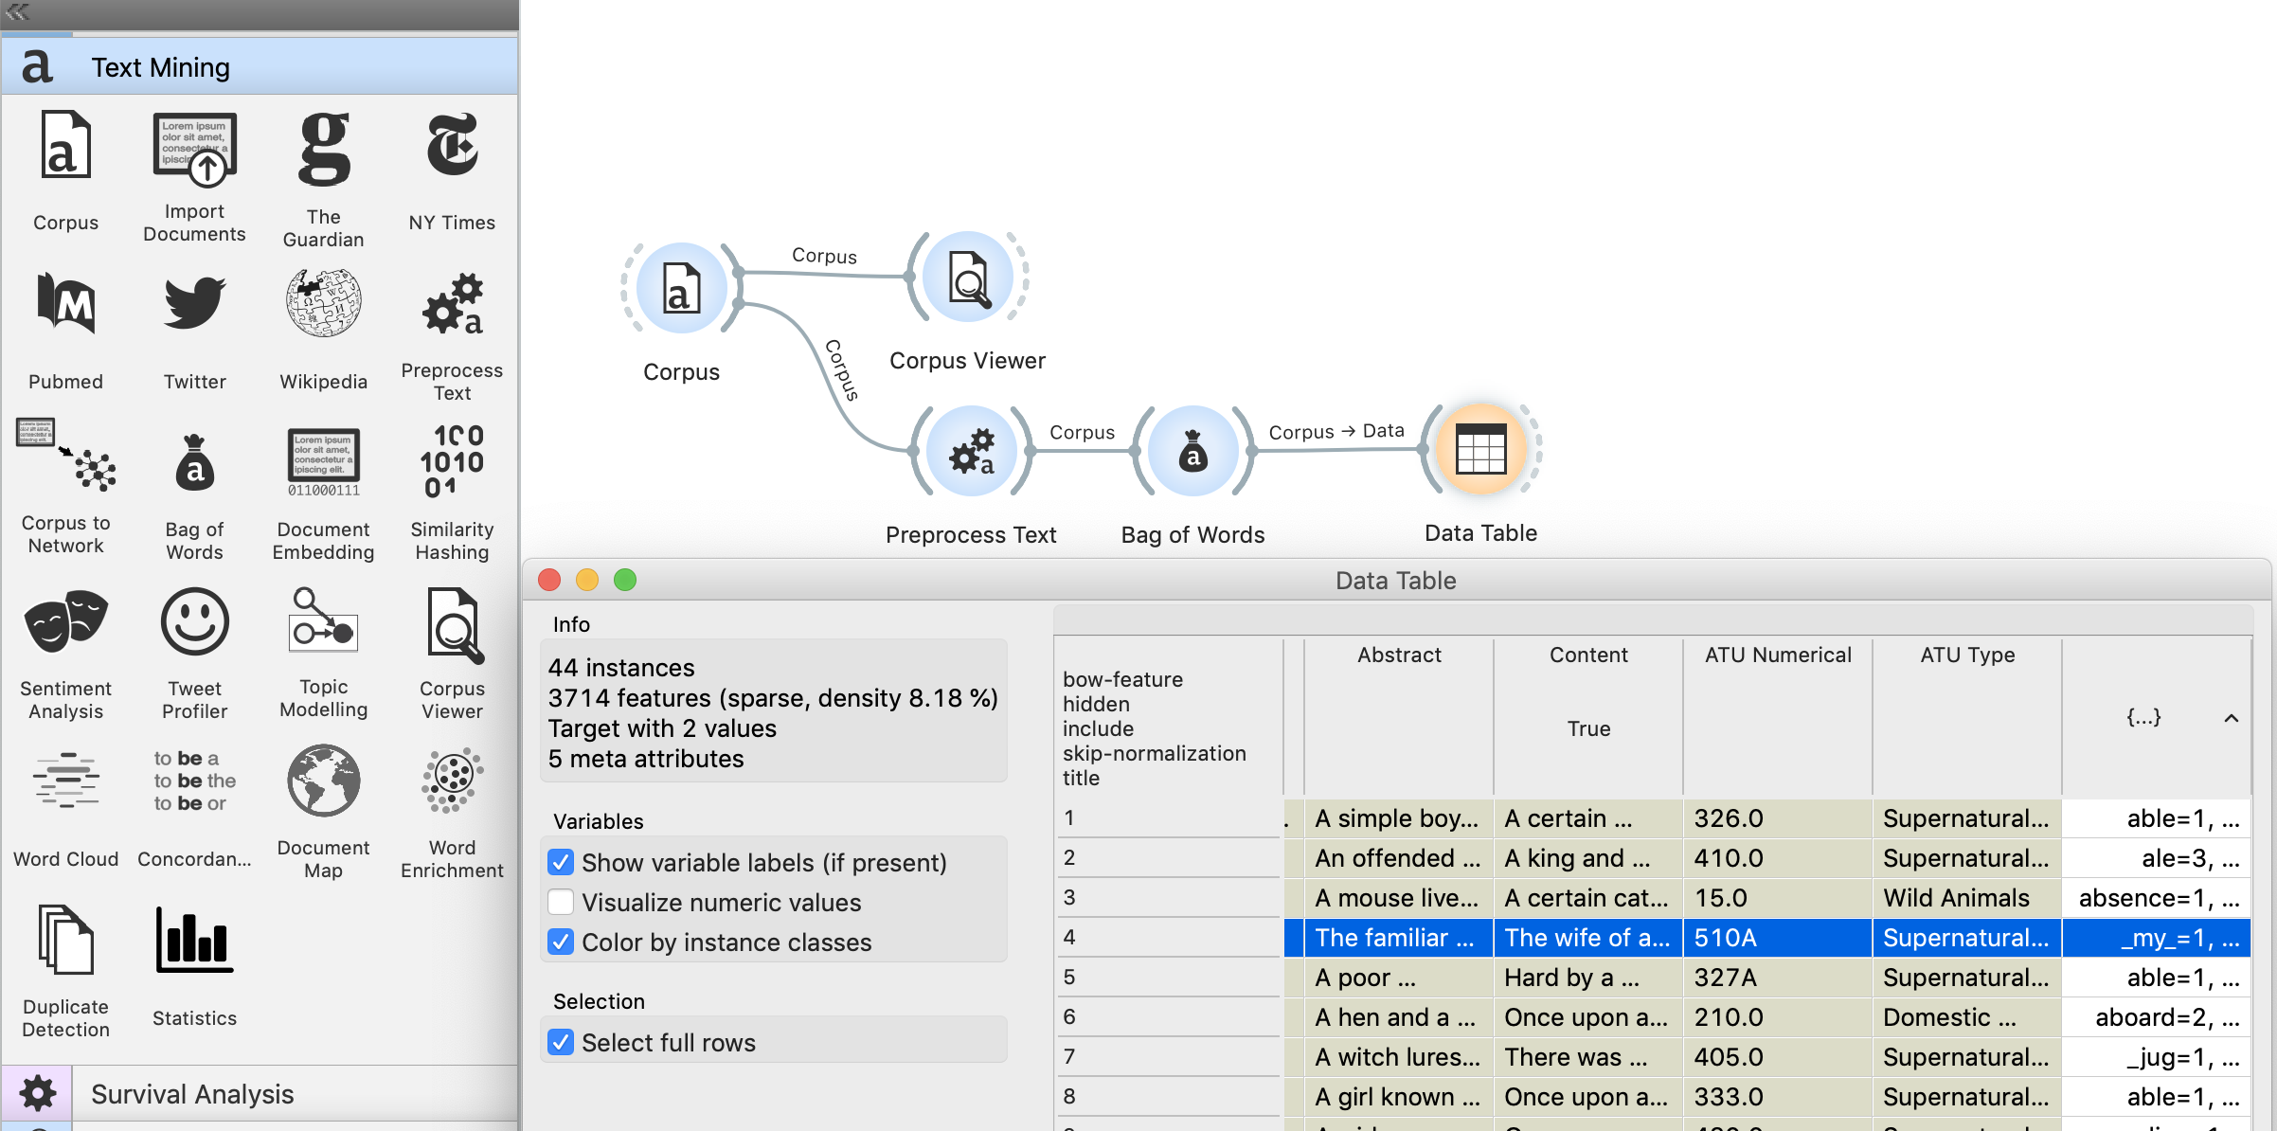Viewport: 2277px width, 1131px height.
Task: Uncheck Color by instance classes
Action: [x=562, y=942]
